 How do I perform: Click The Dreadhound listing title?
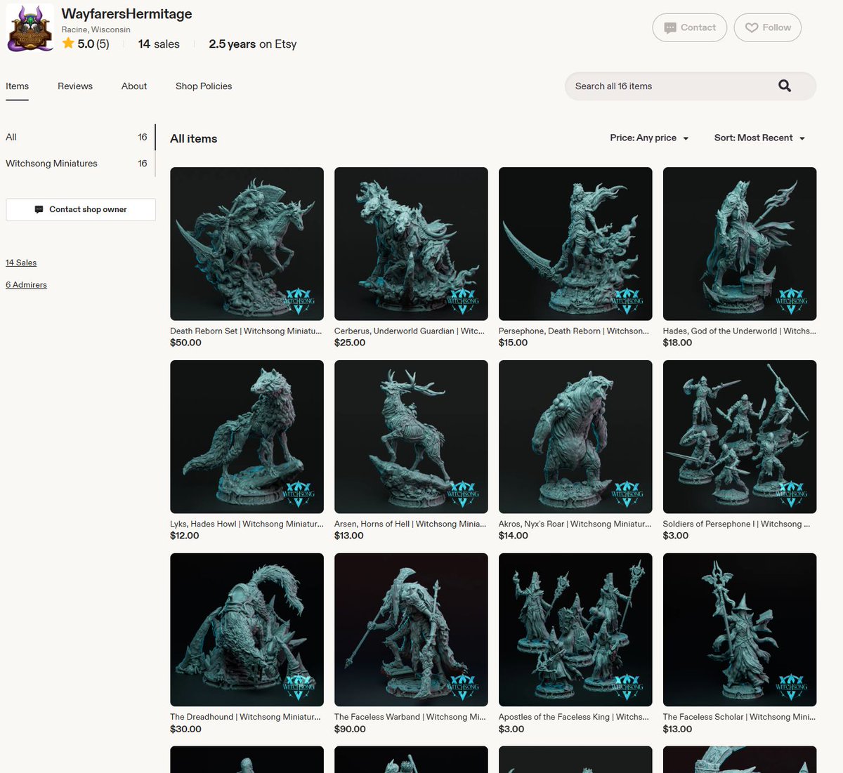pos(245,717)
